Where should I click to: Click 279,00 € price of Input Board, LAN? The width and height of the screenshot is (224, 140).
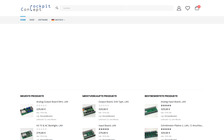103,133
